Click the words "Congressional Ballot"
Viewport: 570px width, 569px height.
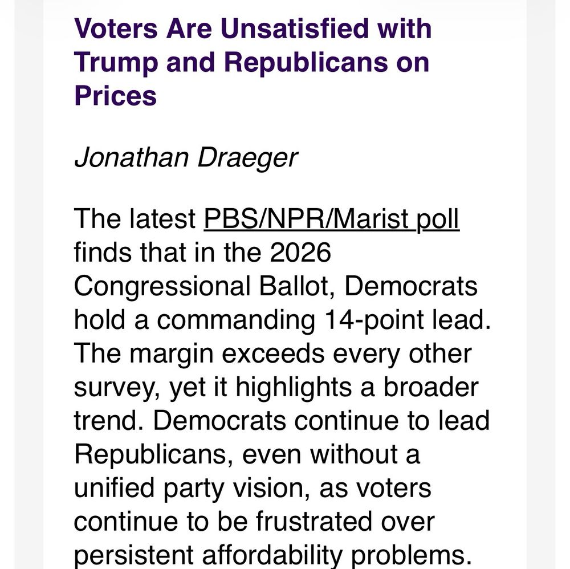click(x=205, y=286)
